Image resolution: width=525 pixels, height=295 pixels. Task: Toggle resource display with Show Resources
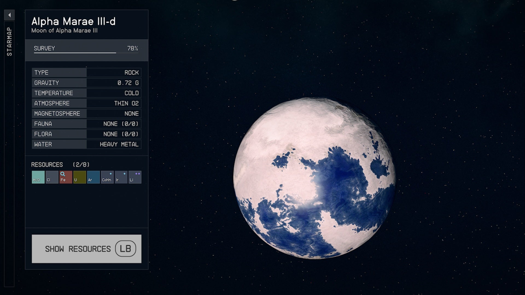click(86, 249)
